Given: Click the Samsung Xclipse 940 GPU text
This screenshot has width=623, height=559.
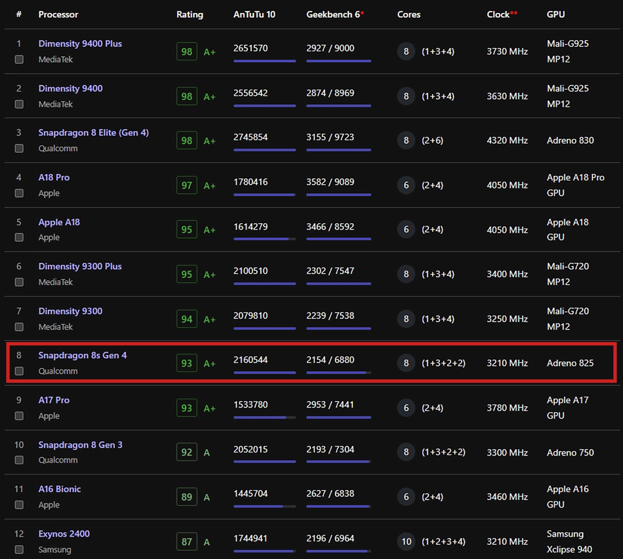Looking at the screenshot, I should coord(569,542).
